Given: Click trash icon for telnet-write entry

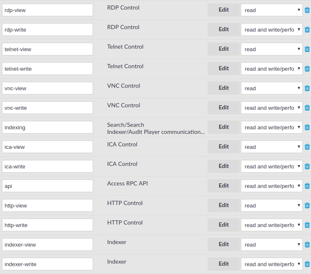Looking at the screenshot, I should pyautogui.click(x=307, y=69).
